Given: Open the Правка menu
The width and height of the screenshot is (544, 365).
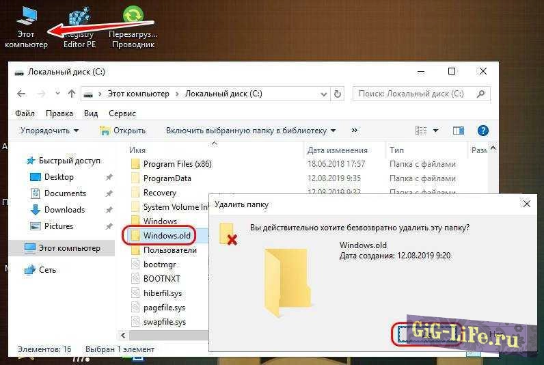Looking at the screenshot, I should (59, 113).
